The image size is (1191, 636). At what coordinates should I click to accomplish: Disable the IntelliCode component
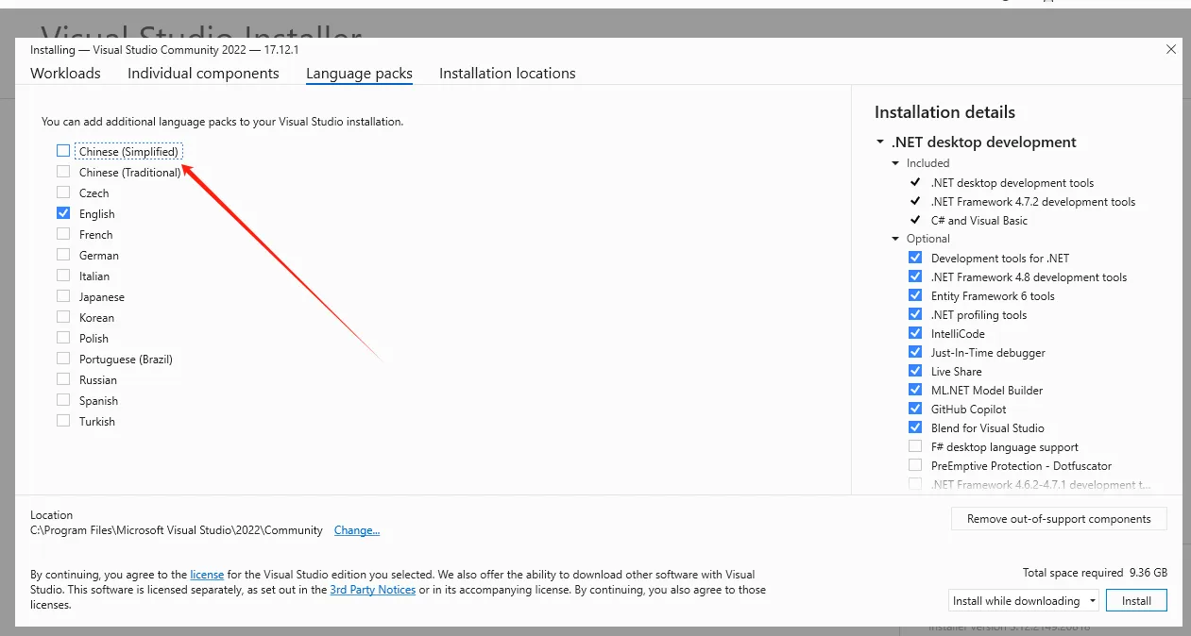(x=914, y=333)
